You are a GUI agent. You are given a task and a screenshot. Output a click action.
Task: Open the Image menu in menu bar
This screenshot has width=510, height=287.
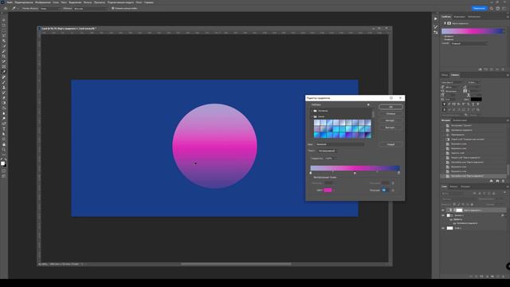(43, 2)
